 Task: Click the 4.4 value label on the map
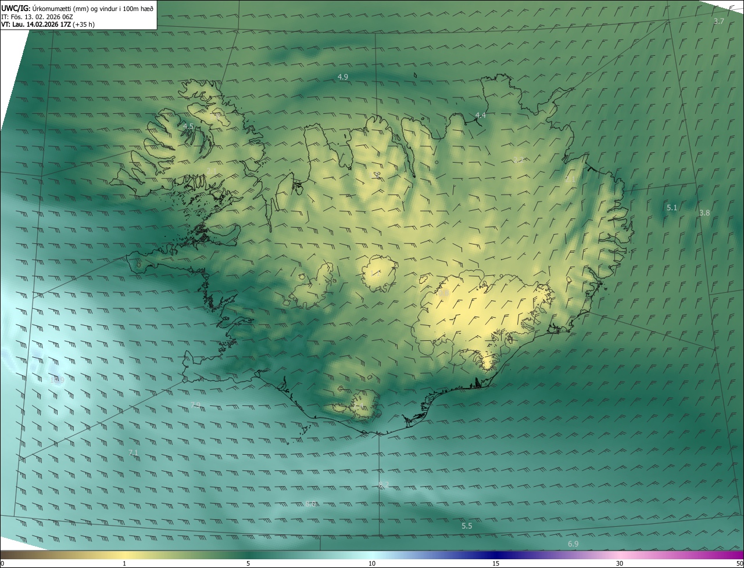click(x=481, y=115)
